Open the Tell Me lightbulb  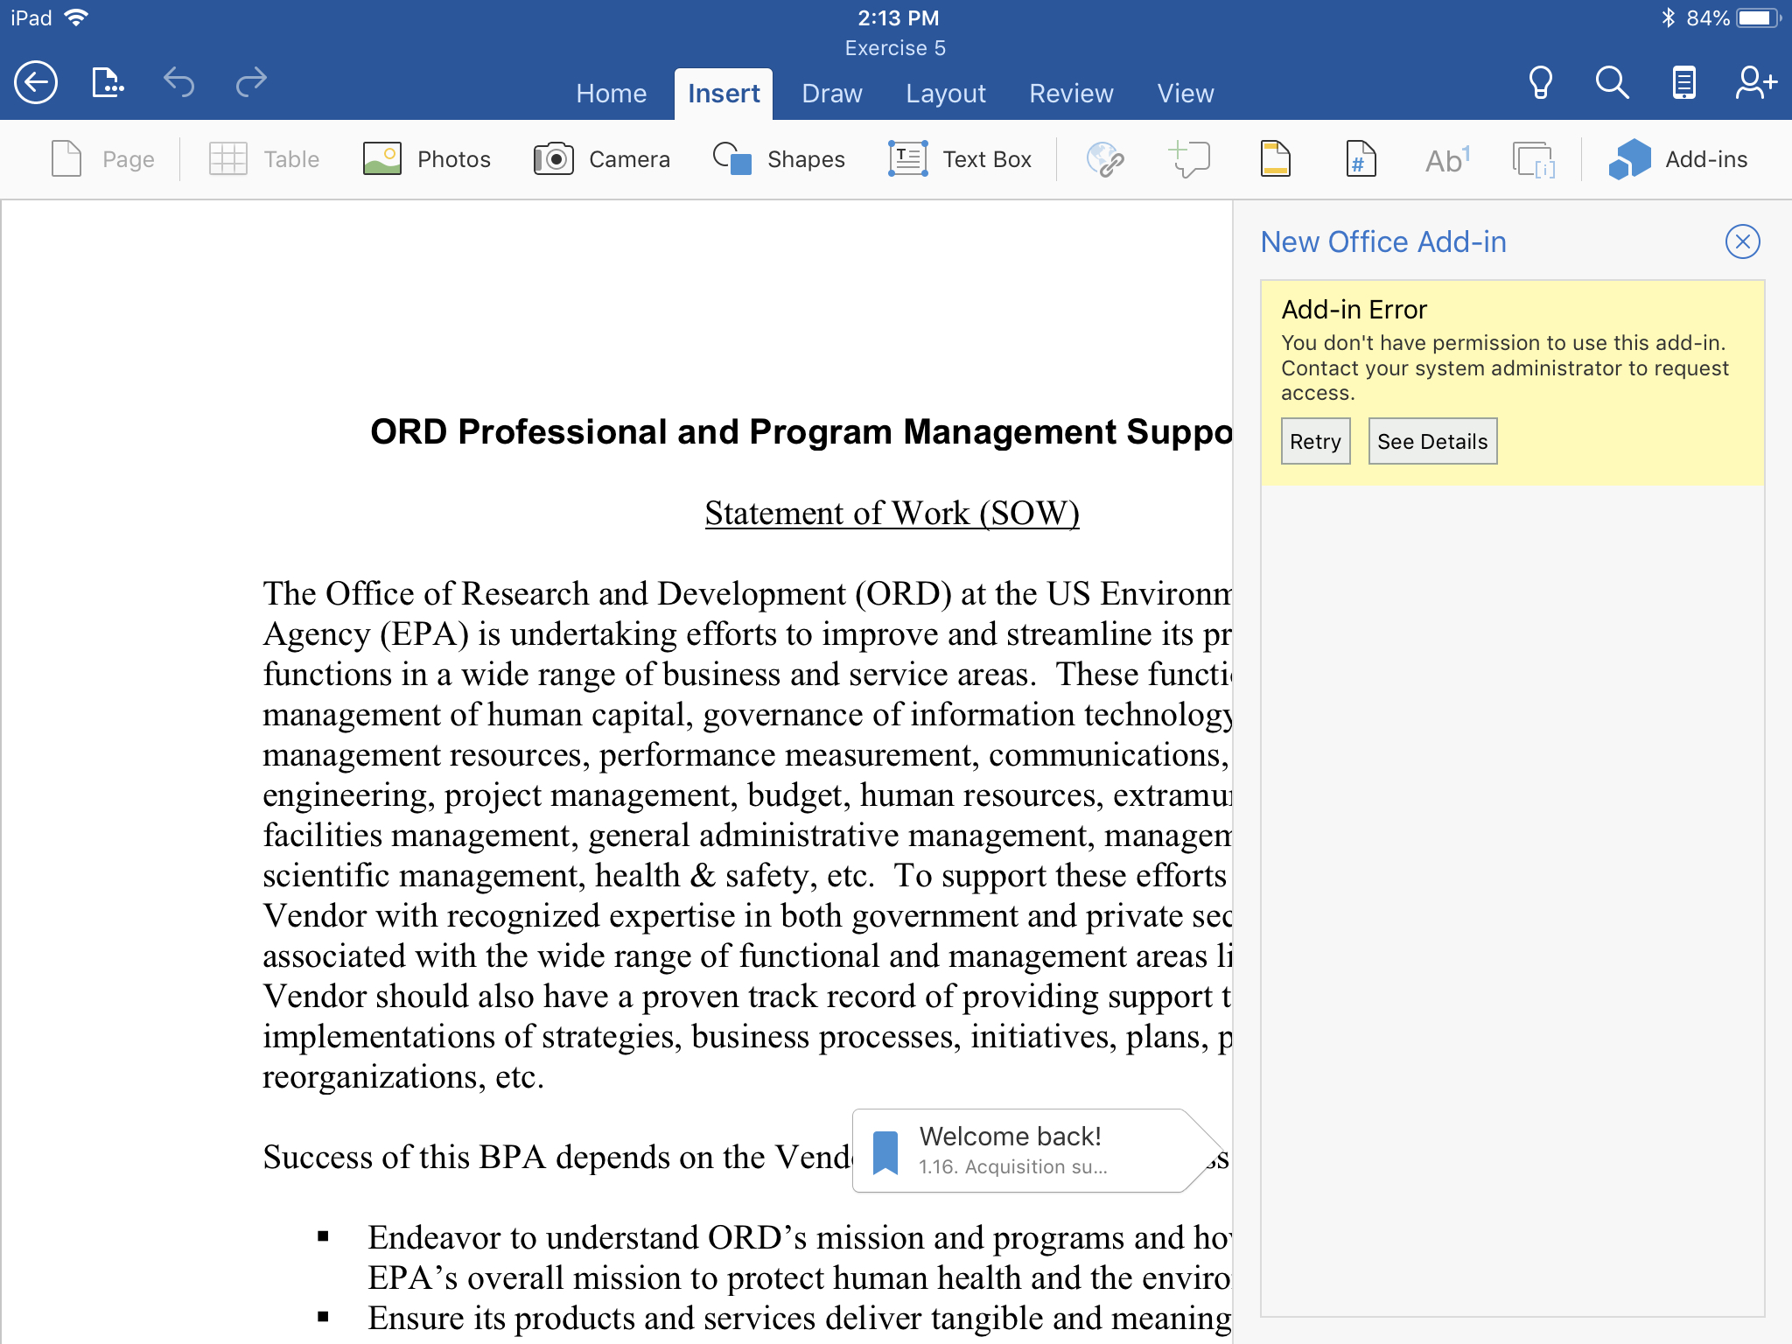tap(1540, 83)
